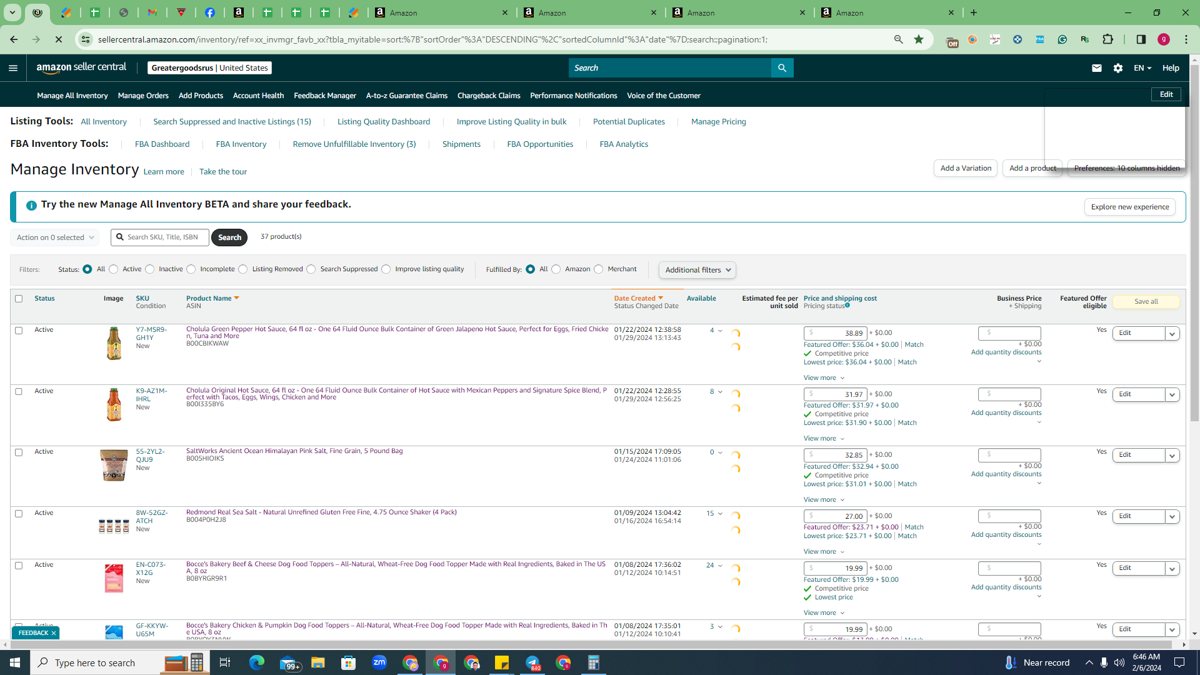Screen dimensions: 1200x675
Task: Open Zoom from the taskbar
Action: [379, 662]
